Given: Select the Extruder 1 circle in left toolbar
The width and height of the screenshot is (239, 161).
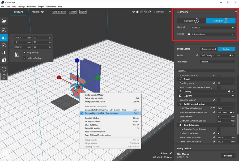Looking at the screenshot, I should (x=4, y=69).
